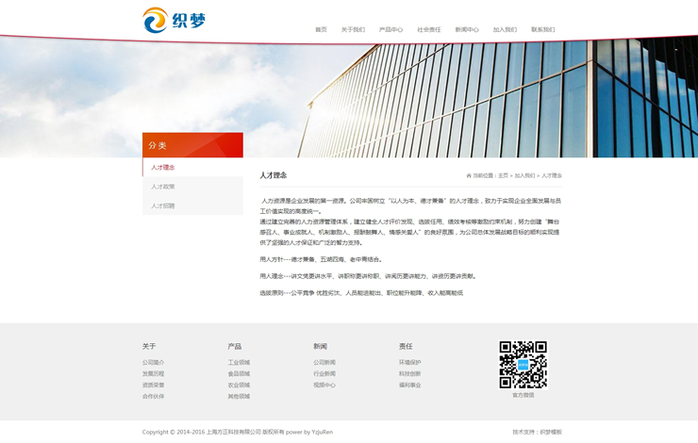Click 主页 breadcrumb link
This screenshot has height=443, width=698.
[503, 175]
